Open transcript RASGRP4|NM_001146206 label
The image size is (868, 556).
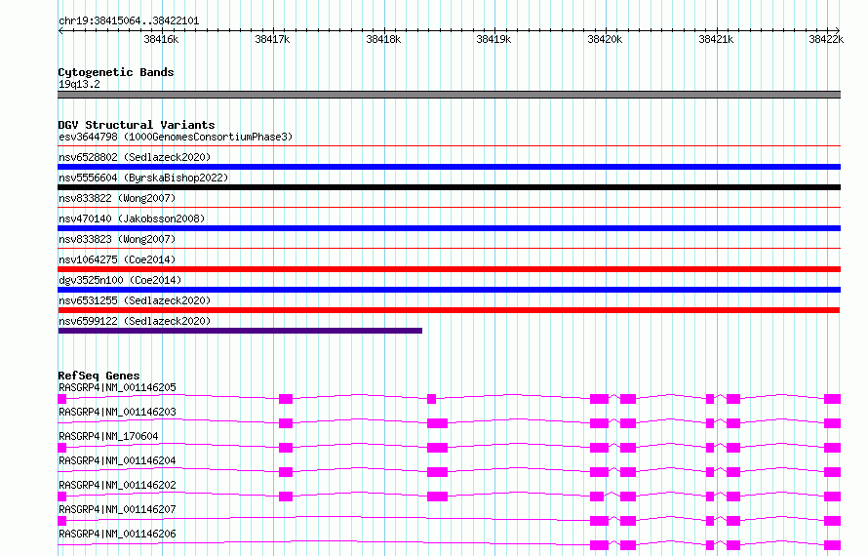click(117, 534)
